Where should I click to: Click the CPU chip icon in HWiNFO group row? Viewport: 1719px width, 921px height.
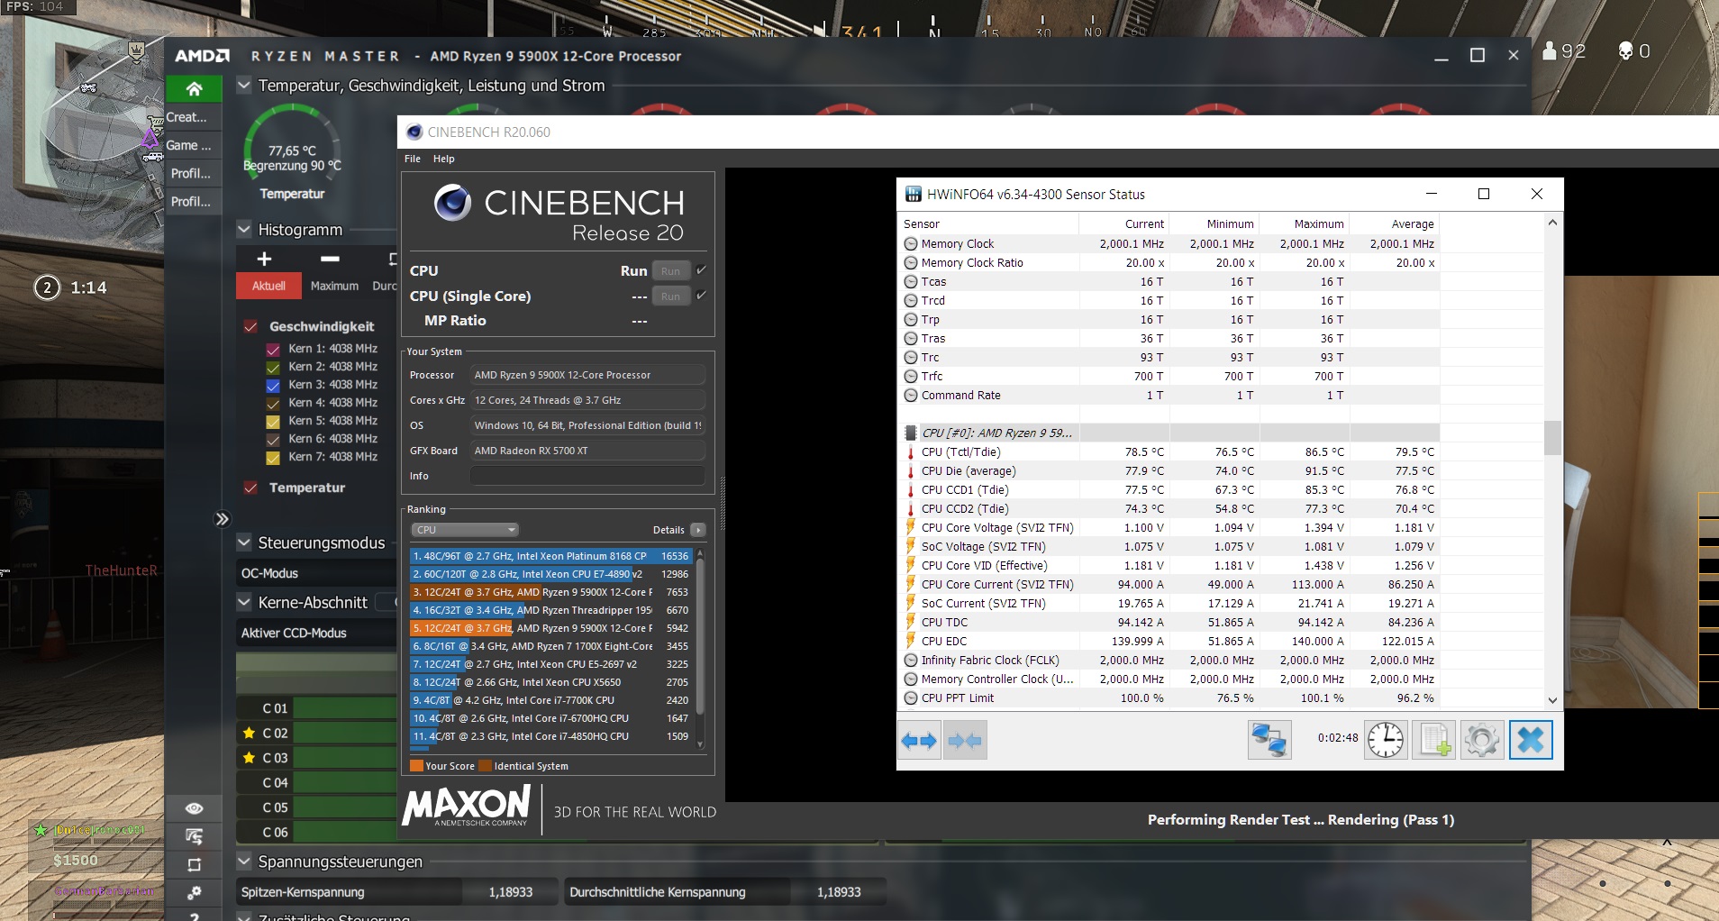pos(911,433)
